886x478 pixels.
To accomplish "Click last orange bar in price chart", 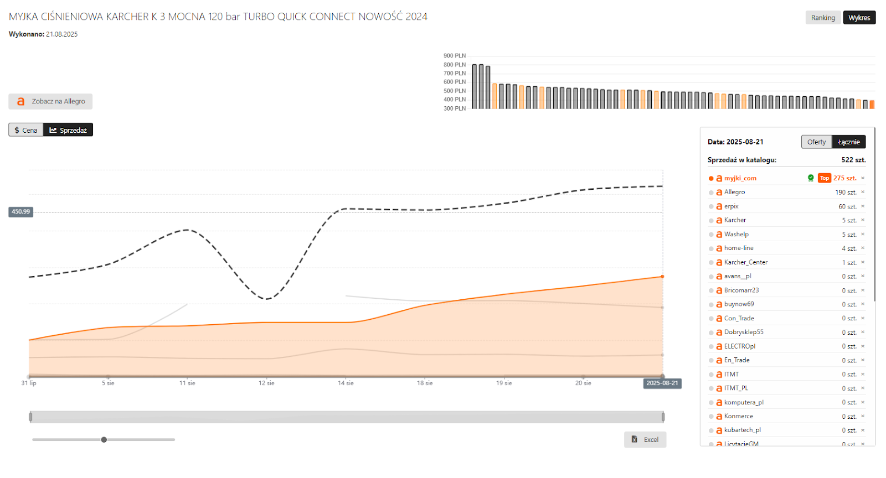I will [x=872, y=105].
